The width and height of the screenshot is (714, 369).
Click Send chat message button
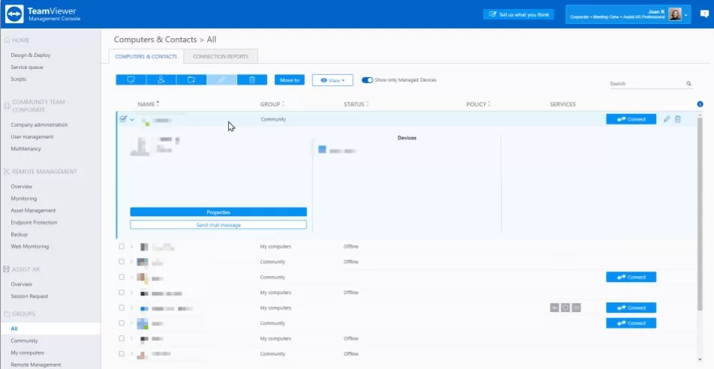[218, 224]
